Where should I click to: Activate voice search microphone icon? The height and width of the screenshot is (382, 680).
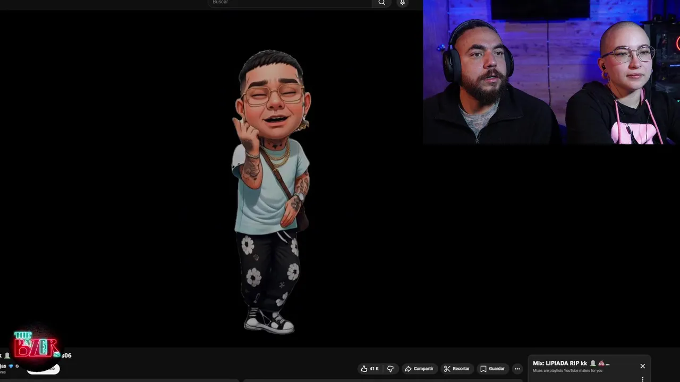pos(402,3)
